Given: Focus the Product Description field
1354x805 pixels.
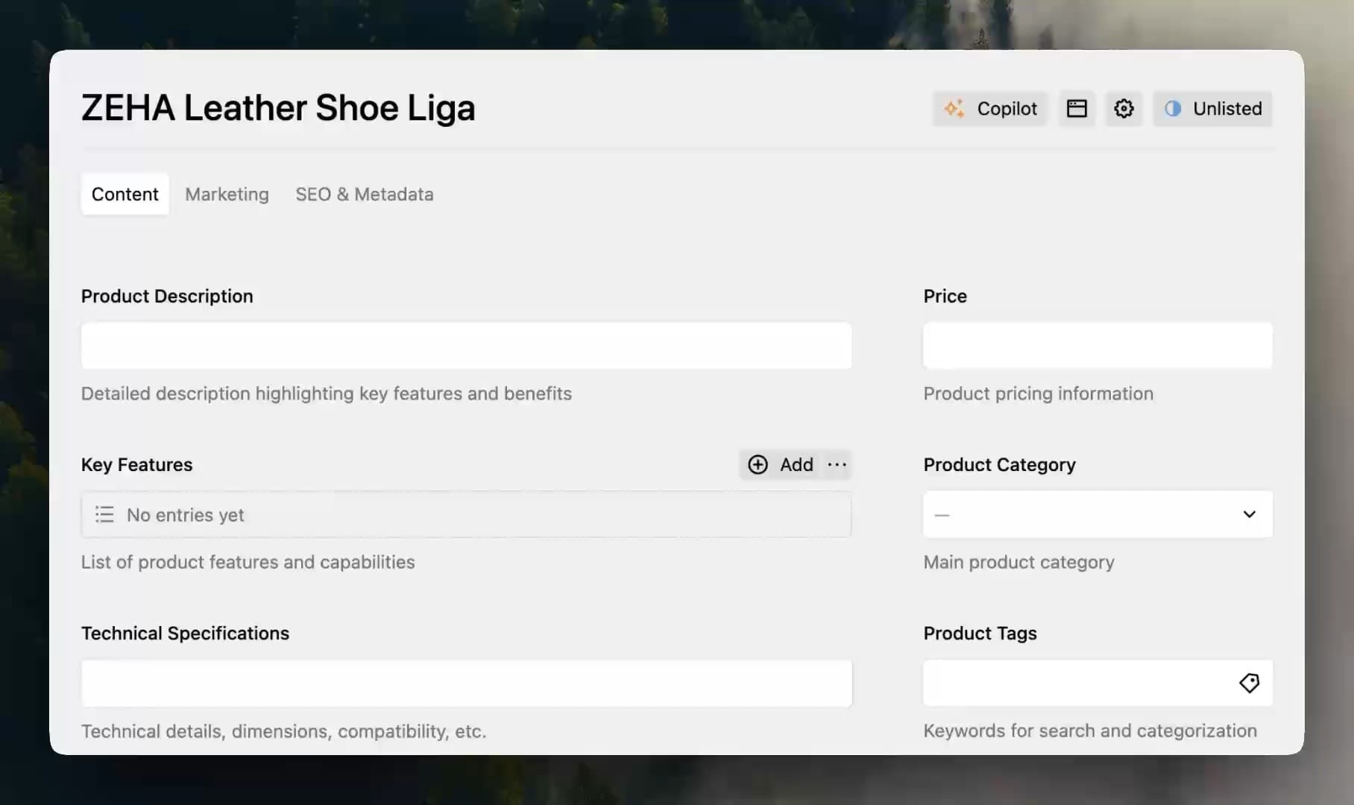Looking at the screenshot, I should click(x=466, y=345).
